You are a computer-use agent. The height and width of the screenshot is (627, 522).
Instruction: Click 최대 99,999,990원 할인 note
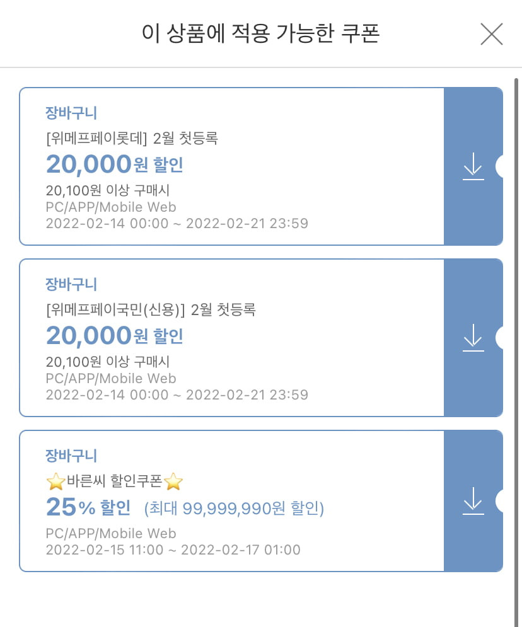click(234, 509)
